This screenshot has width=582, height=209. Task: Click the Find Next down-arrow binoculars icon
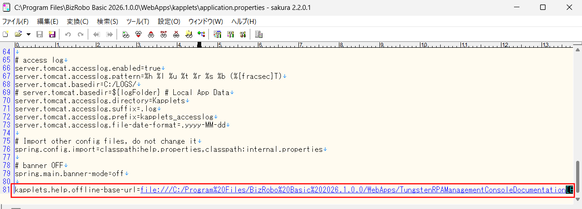click(x=139, y=34)
